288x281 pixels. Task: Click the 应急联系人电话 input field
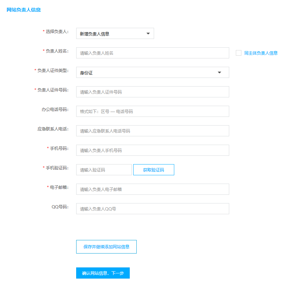[152, 130]
